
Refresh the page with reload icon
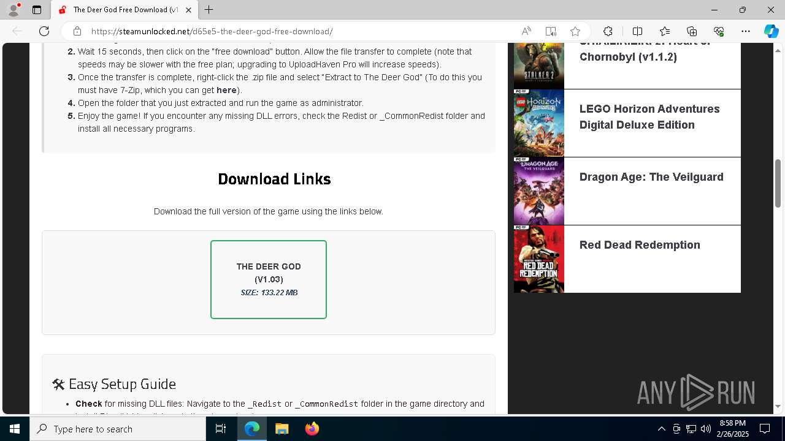tap(44, 31)
